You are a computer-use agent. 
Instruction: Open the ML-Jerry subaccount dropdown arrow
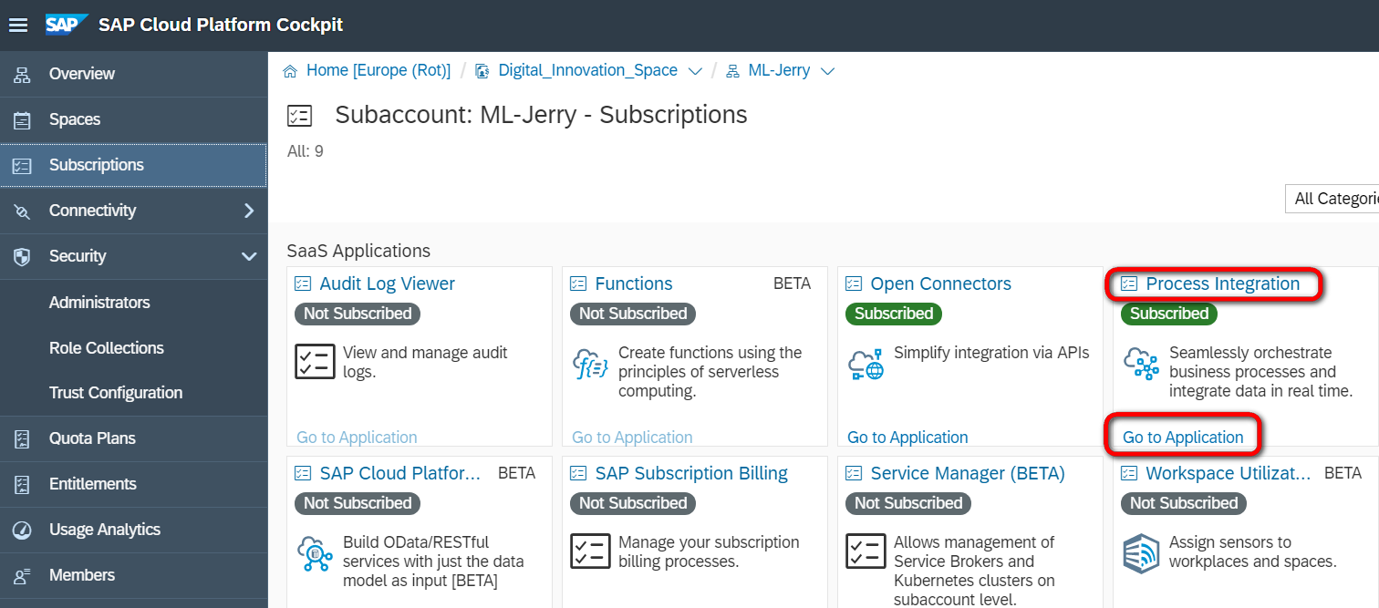tap(828, 71)
